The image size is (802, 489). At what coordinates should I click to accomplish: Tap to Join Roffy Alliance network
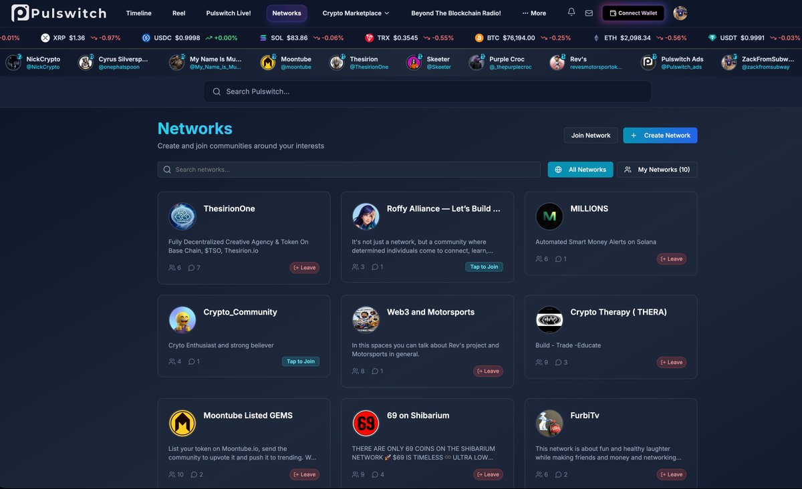[484, 267]
